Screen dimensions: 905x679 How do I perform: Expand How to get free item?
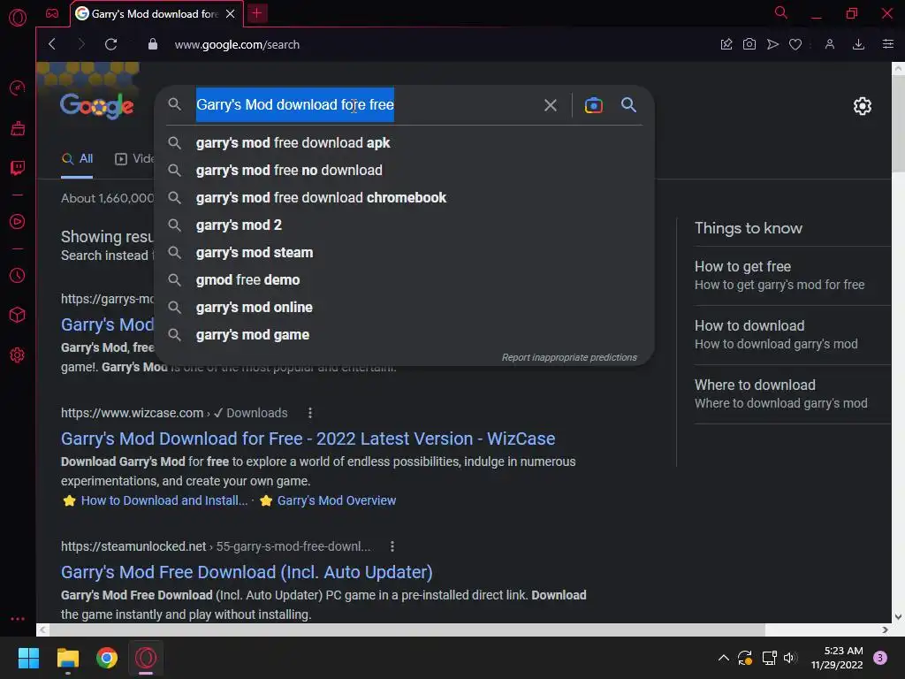[x=793, y=276]
